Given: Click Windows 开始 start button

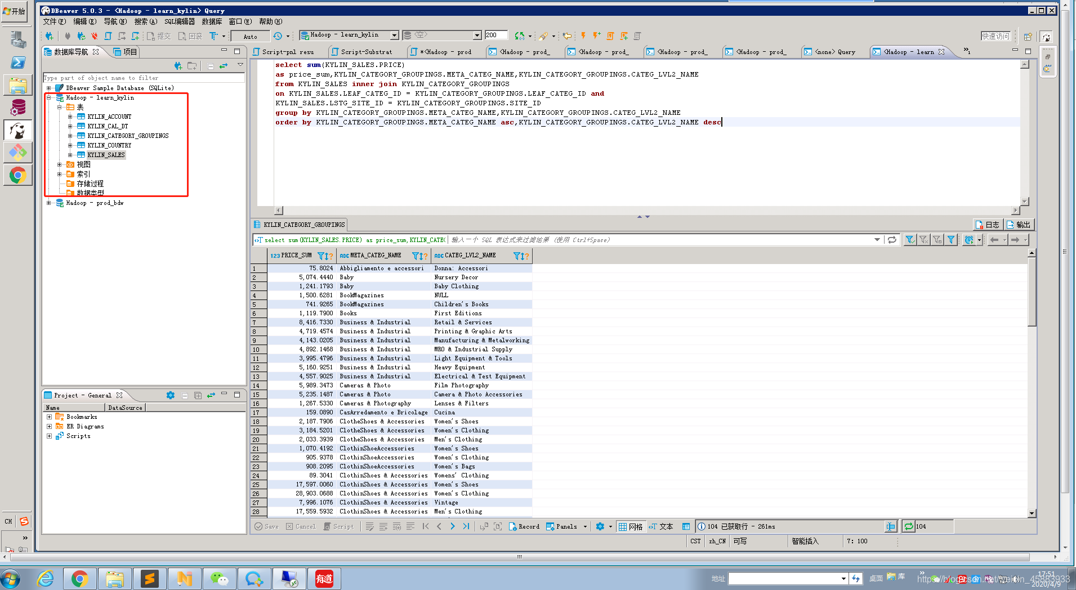Looking at the screenshot, I should 15,11.
